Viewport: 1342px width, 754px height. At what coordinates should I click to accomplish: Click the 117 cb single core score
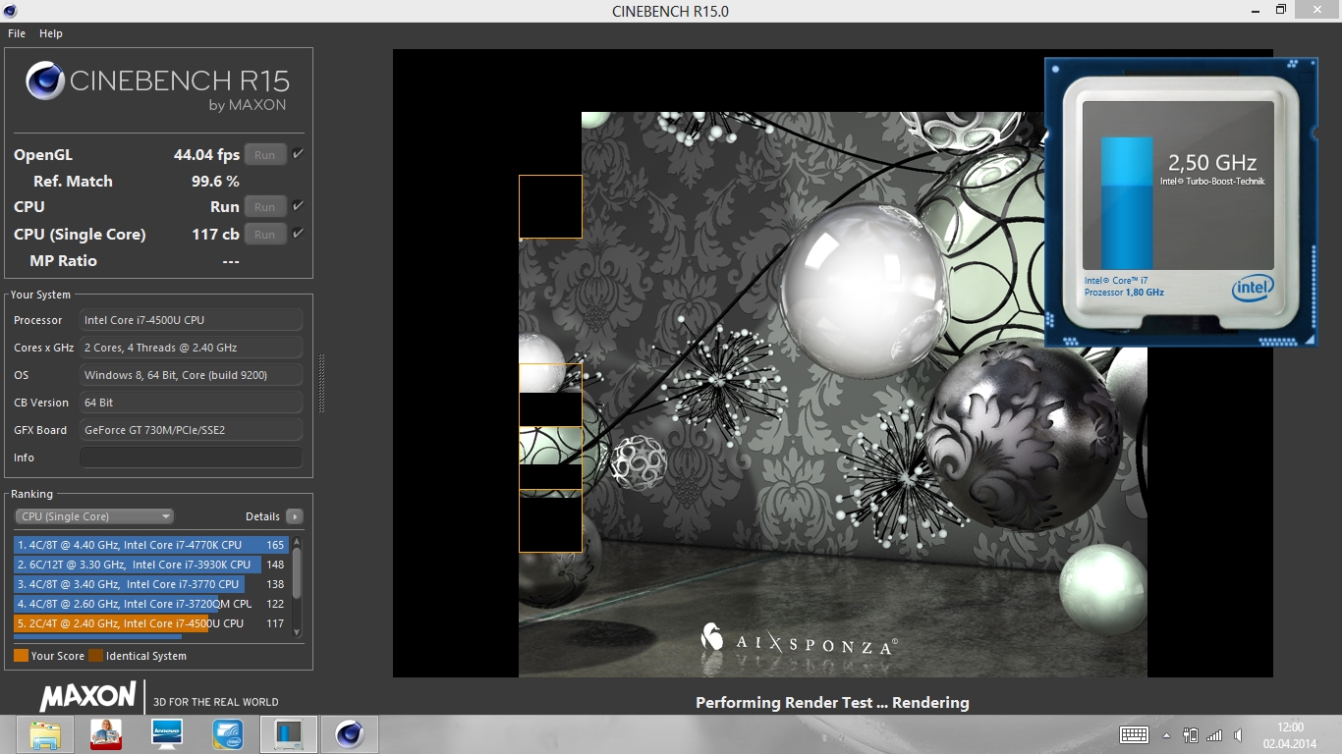pos(215,235)
